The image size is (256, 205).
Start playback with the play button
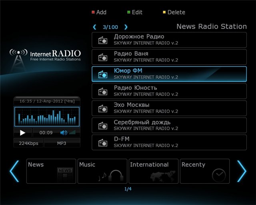click(22, 133)
